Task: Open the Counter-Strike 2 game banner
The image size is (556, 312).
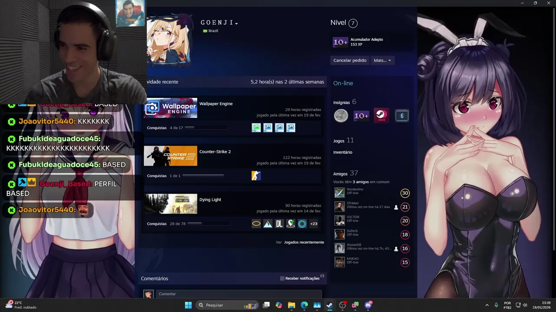Action: coord(171,156)
